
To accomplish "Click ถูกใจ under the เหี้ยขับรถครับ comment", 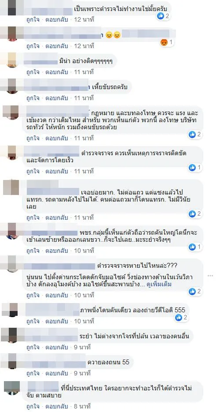I will click(x=33, y=98).
